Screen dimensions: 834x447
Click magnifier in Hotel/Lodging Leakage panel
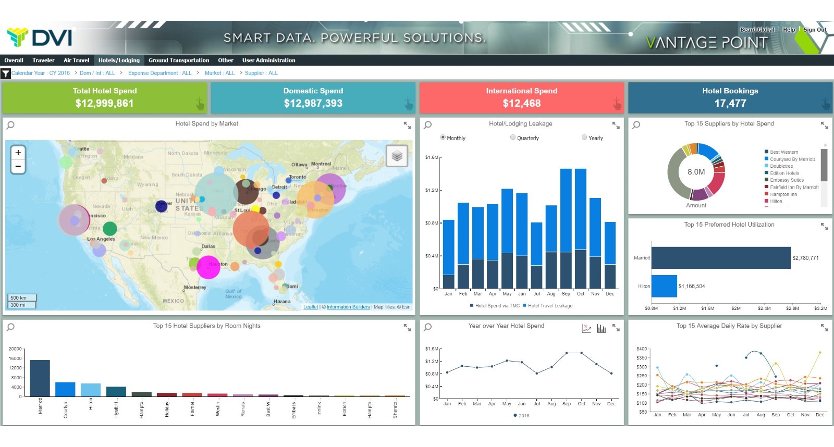point(428,125)
